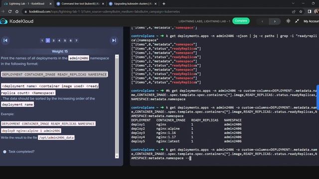Click the 'Weight: 15' label

pyautogui.click(x=60, y=51)
